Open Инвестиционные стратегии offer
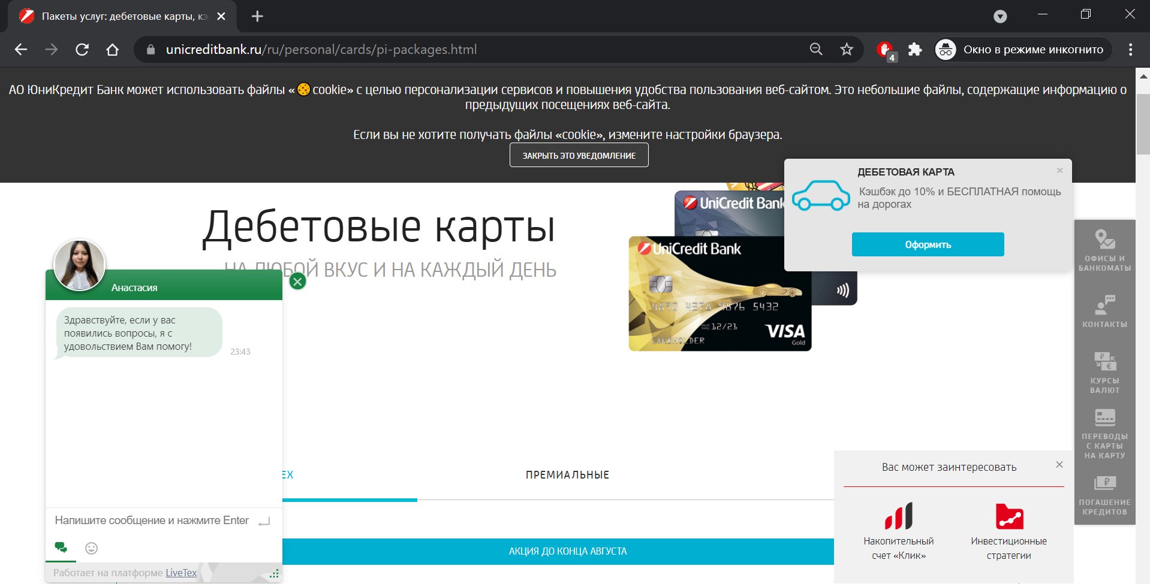Viewport: 1150px width, 584px height. pyautogui.click(x=1009, y=531)
